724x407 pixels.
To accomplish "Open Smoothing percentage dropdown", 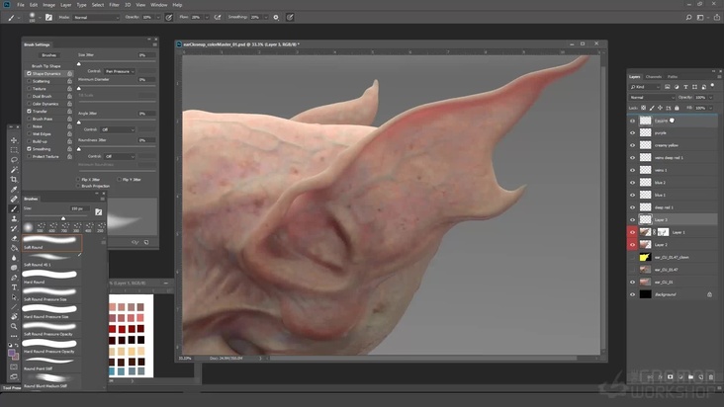I will click(x=265, y=17).
